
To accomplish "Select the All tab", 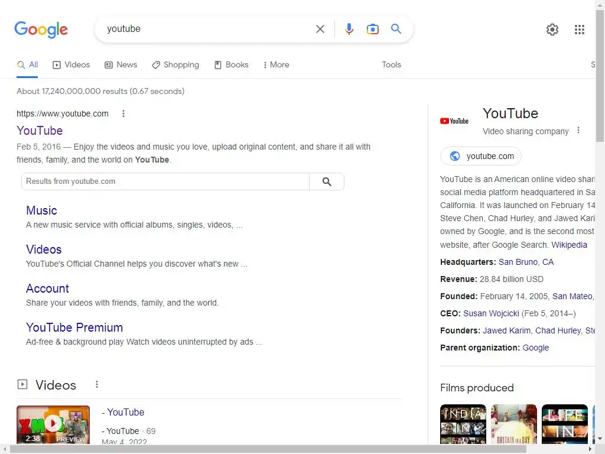I will [27, 65].
